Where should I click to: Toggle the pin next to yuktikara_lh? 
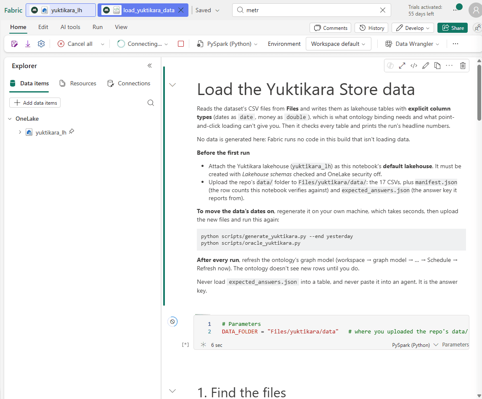point(72,132)
